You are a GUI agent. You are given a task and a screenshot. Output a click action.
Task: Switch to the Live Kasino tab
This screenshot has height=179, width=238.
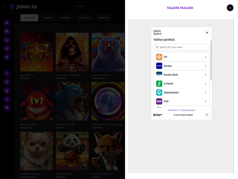[85, 18]
